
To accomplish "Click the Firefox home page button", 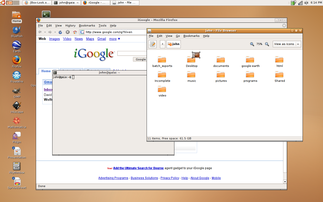I will [75, 32].
